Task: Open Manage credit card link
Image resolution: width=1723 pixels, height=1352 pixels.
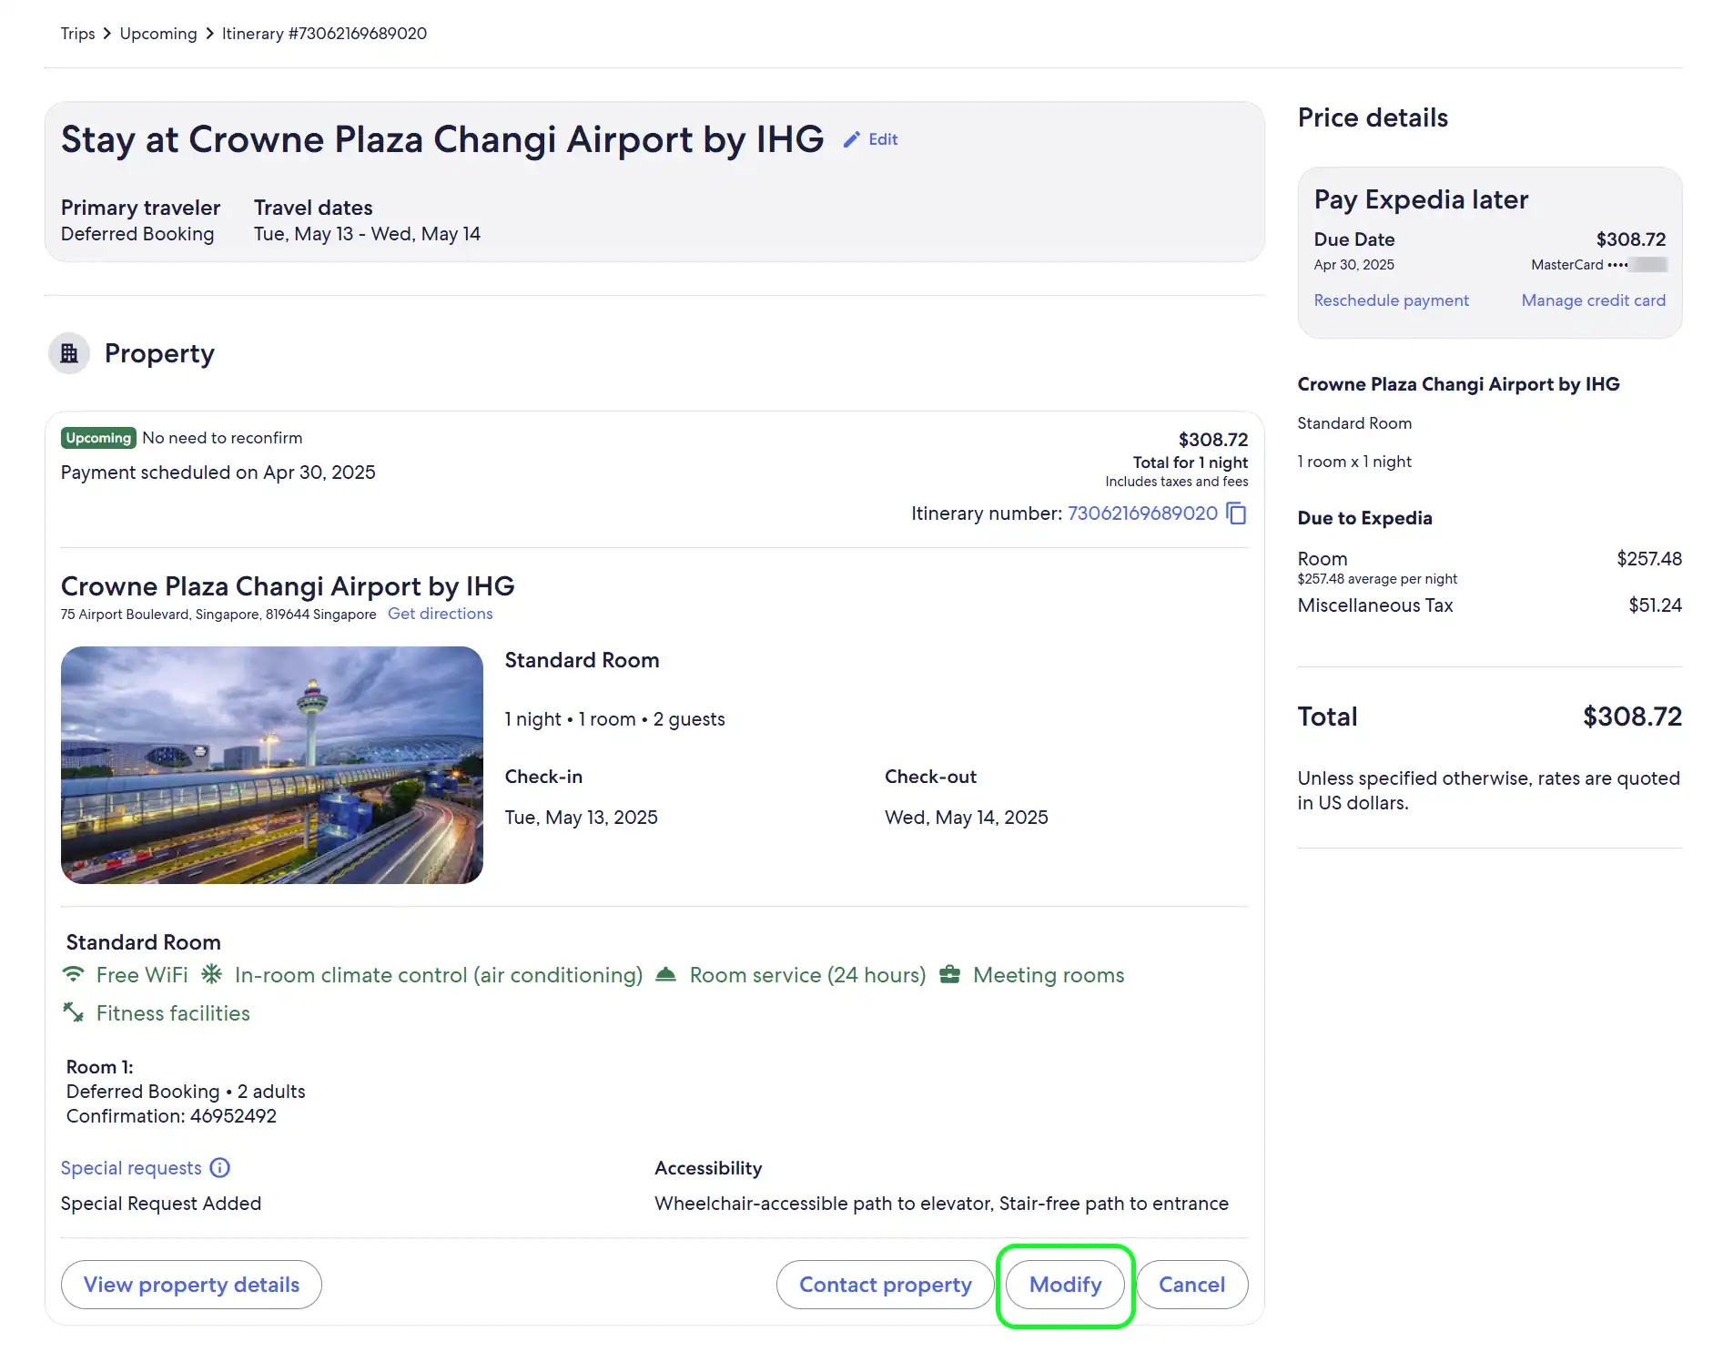Action: pos(1593,300)
